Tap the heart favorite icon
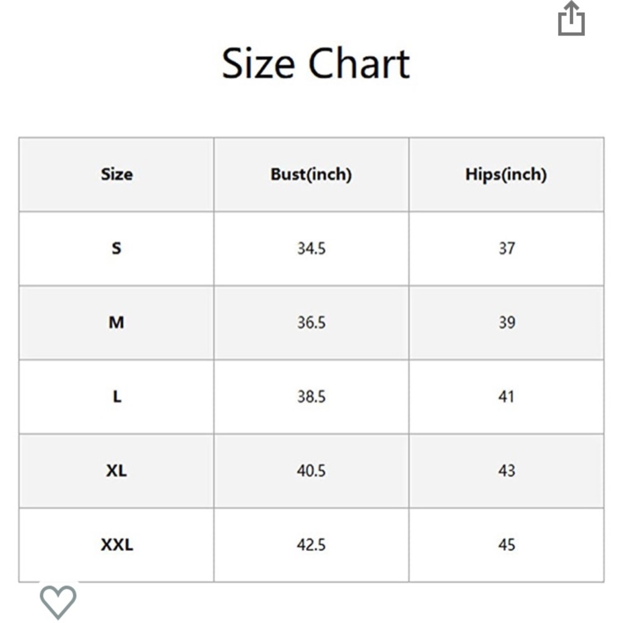Image resolution: width=623 pixels, height=623 pixels. tap(58, 602)
